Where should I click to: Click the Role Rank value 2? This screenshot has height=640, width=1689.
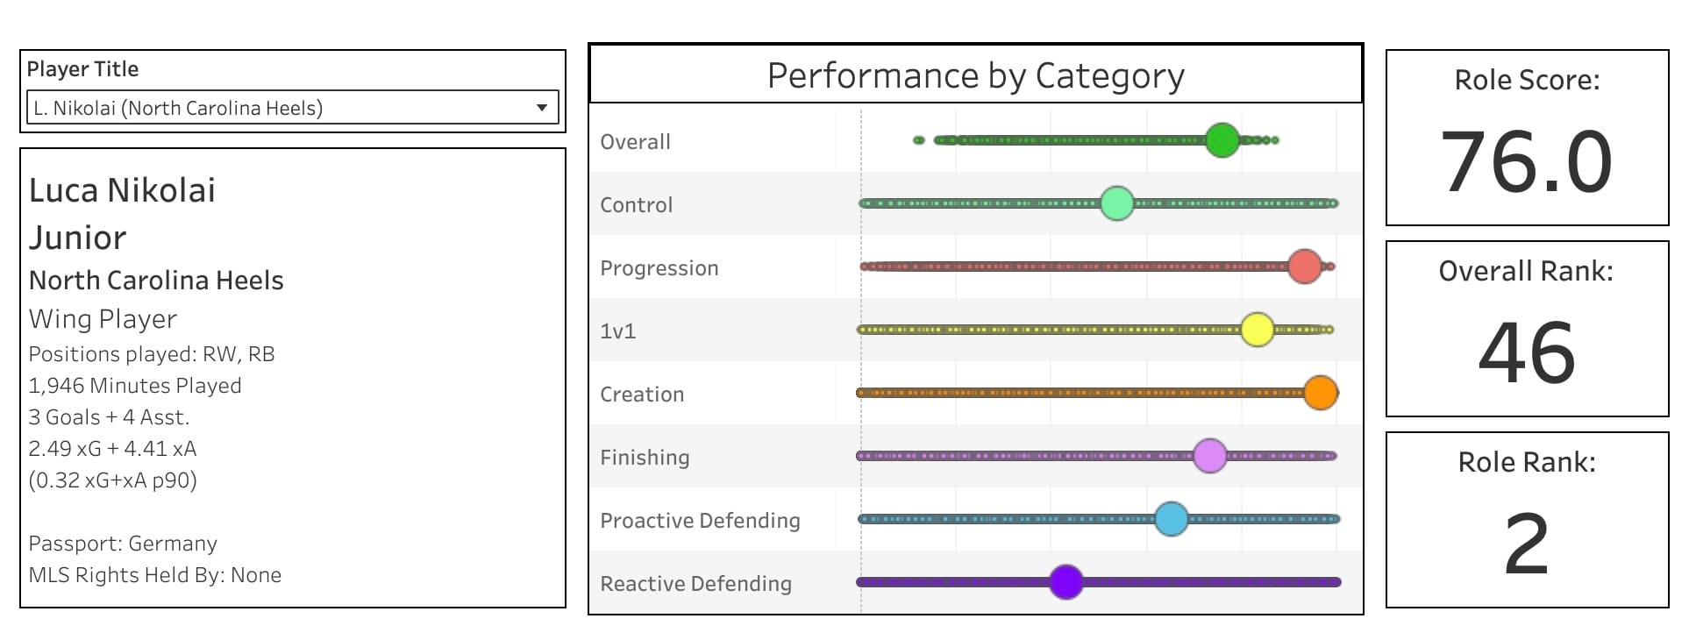click(x=1526, y=544)
